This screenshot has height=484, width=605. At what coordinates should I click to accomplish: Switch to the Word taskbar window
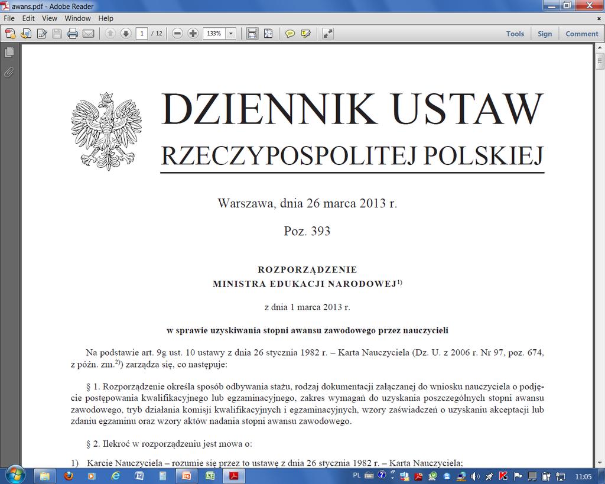pyautogui.click(x=139, y=476)
